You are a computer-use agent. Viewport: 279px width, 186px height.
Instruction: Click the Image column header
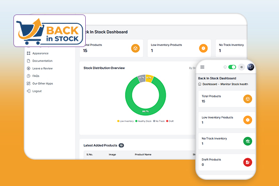112,154
